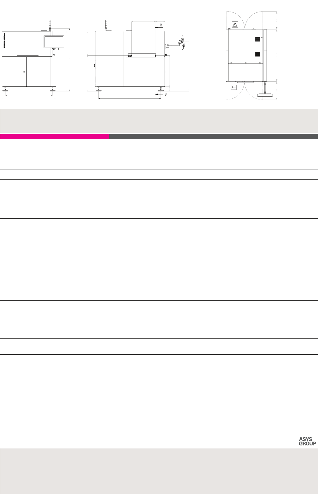The width and height of the screenshot is (318, 494).
Task: Select the touchscreen monitor on front view
Action: 54,42
